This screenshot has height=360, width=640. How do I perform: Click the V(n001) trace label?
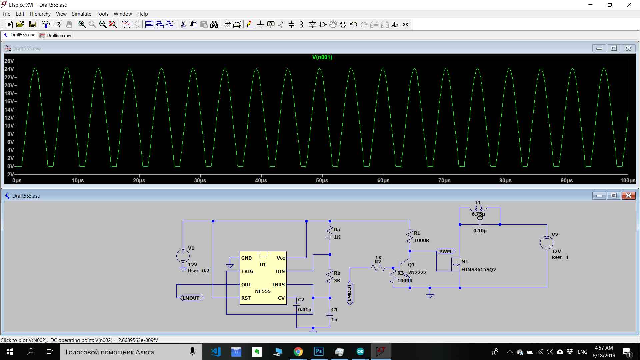click(322, 57)
